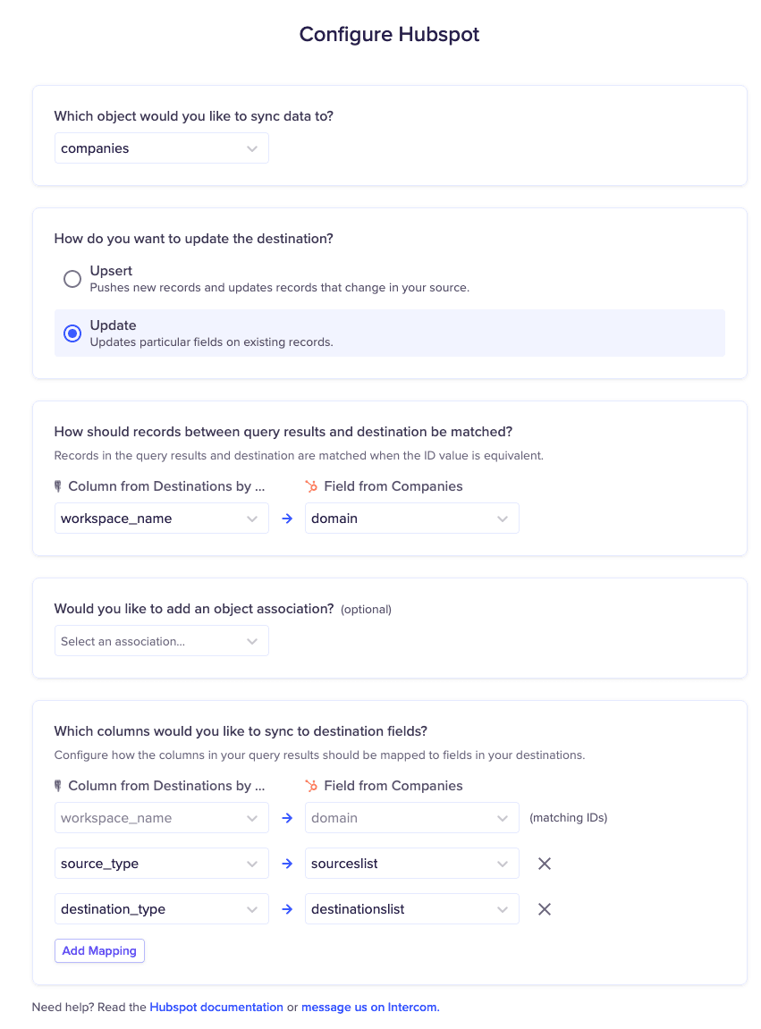Open the destinationslist field dropdown
The width and height of the screenshot is (761, 1029).
[411, 909]
